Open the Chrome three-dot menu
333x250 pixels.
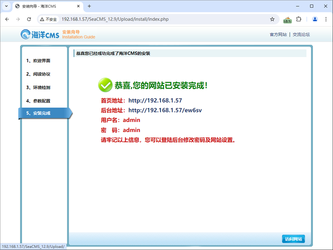point(326,19)
